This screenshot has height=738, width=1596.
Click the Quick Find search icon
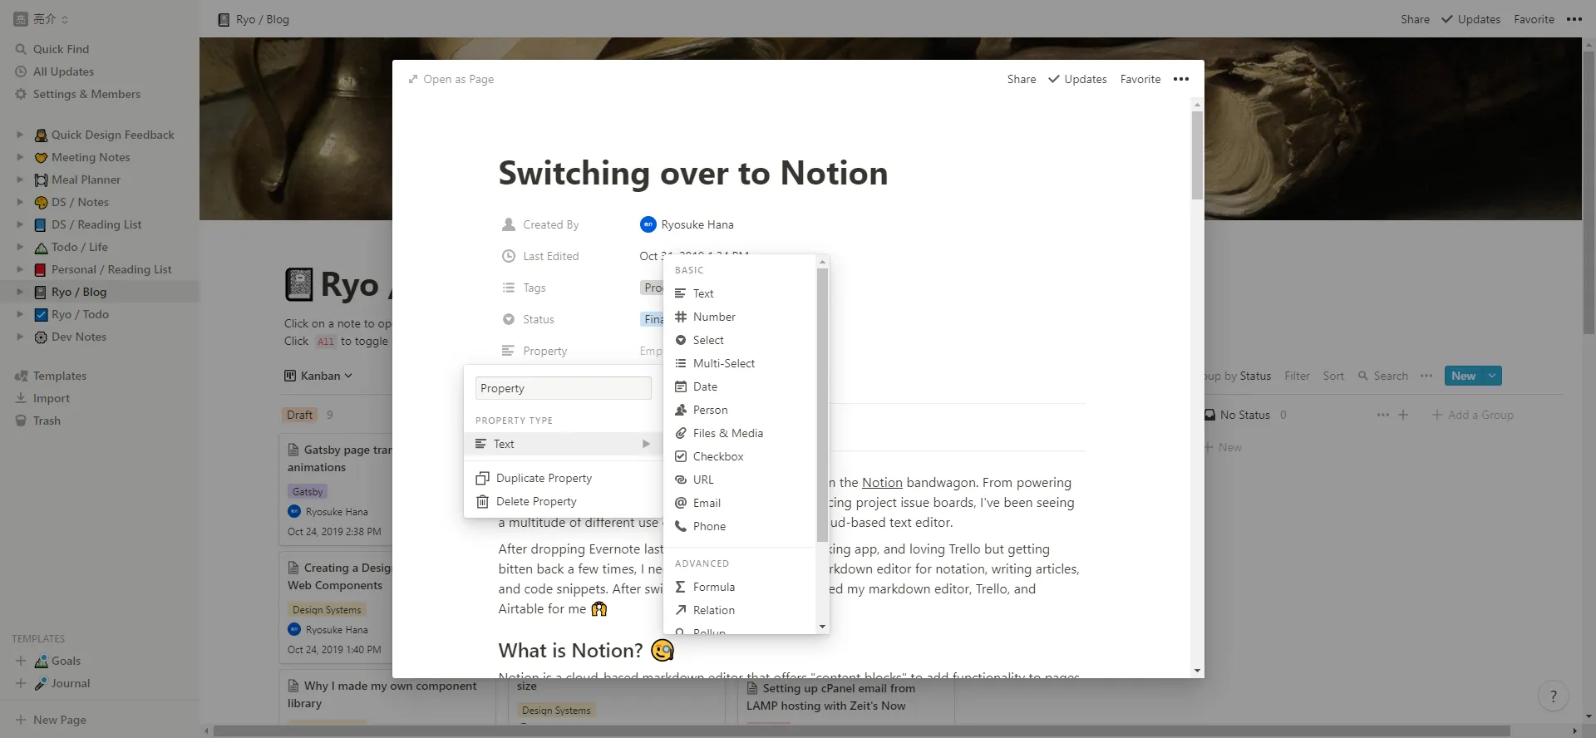[22, 49]
